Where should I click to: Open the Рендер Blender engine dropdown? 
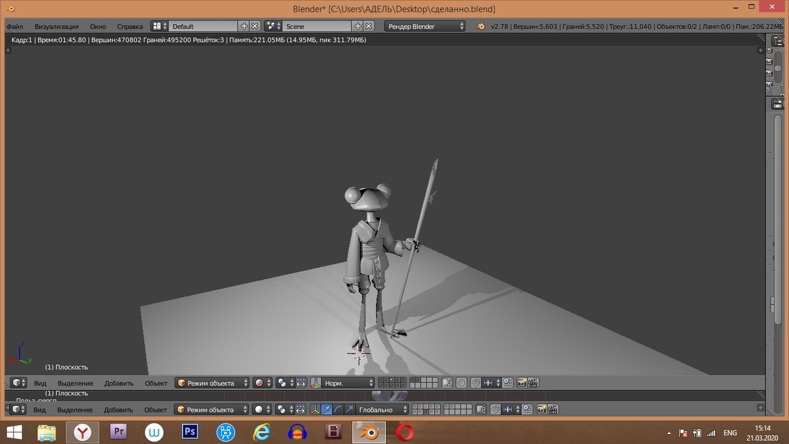tap(425, 27)
